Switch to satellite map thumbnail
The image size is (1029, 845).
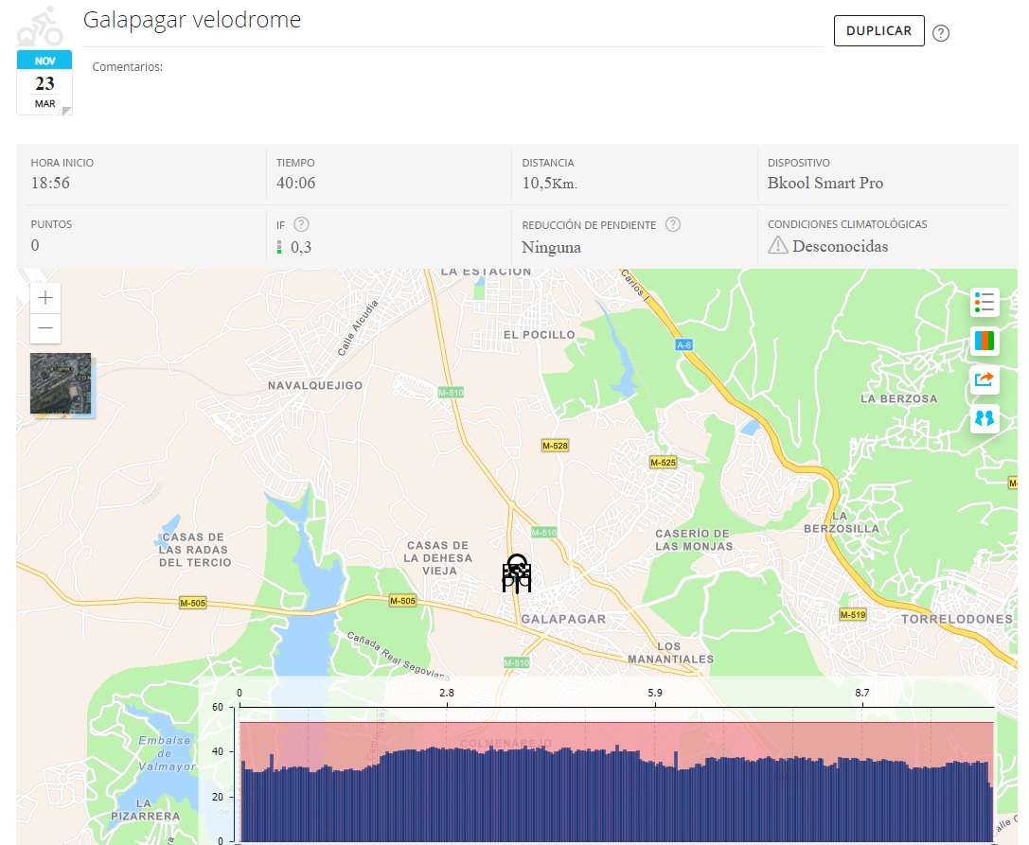(61, 383)
